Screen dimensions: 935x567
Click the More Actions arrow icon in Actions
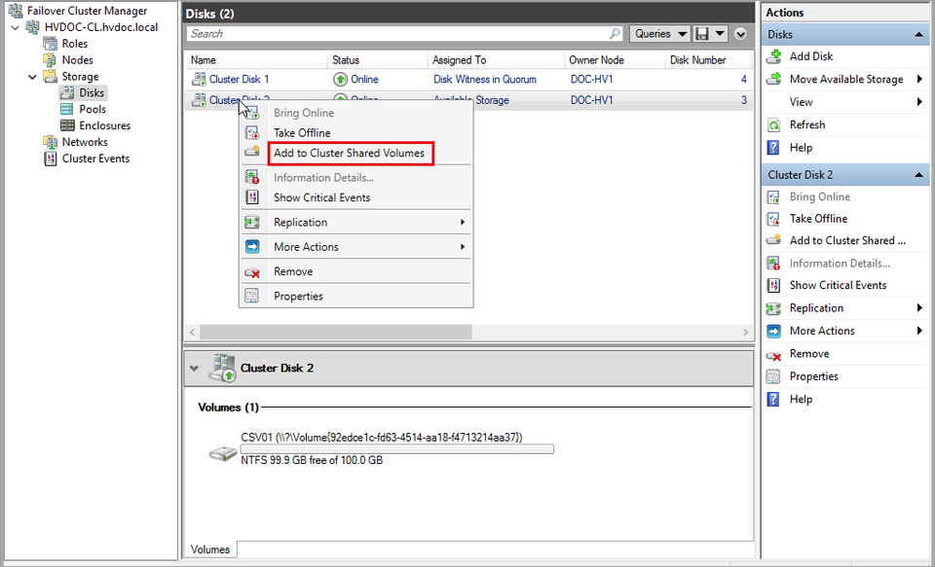tap(773, 331)
